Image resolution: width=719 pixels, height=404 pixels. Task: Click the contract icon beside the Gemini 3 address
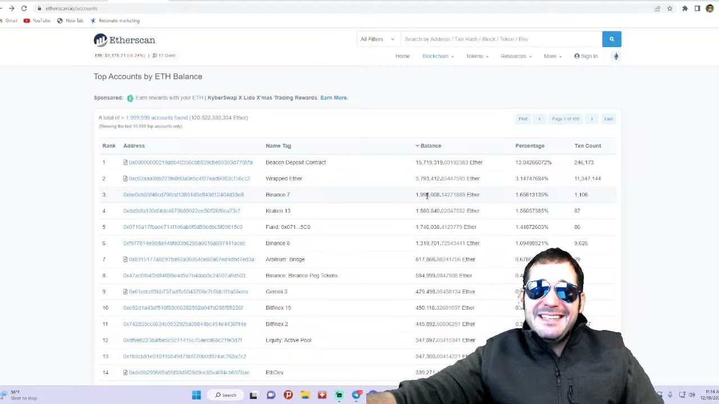click(125, 292)
